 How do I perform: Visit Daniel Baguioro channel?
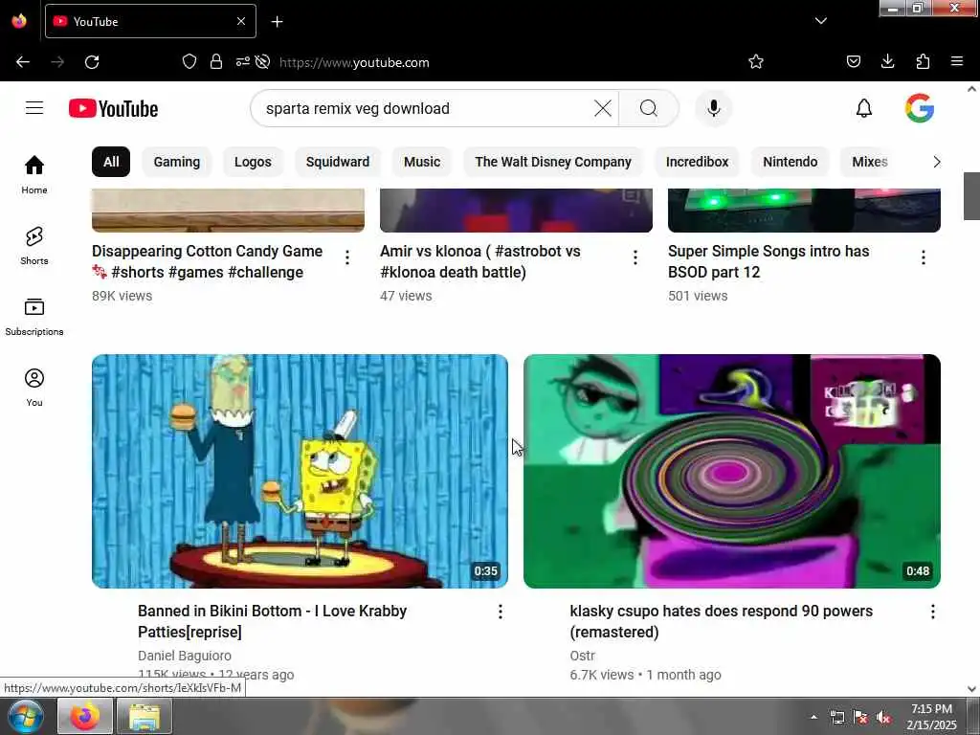[185, 656]
